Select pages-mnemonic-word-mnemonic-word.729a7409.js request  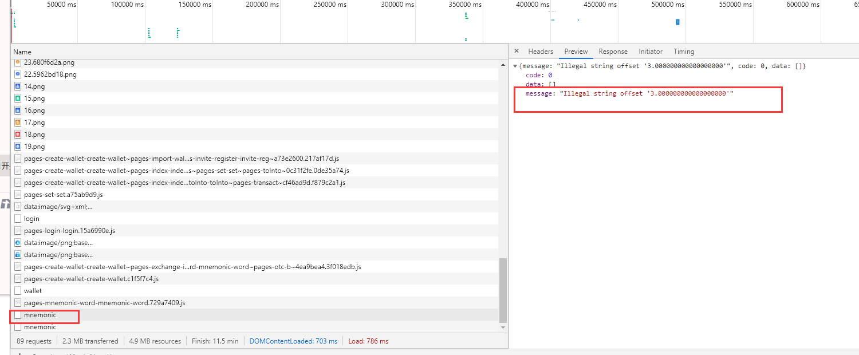pos(254,303)
